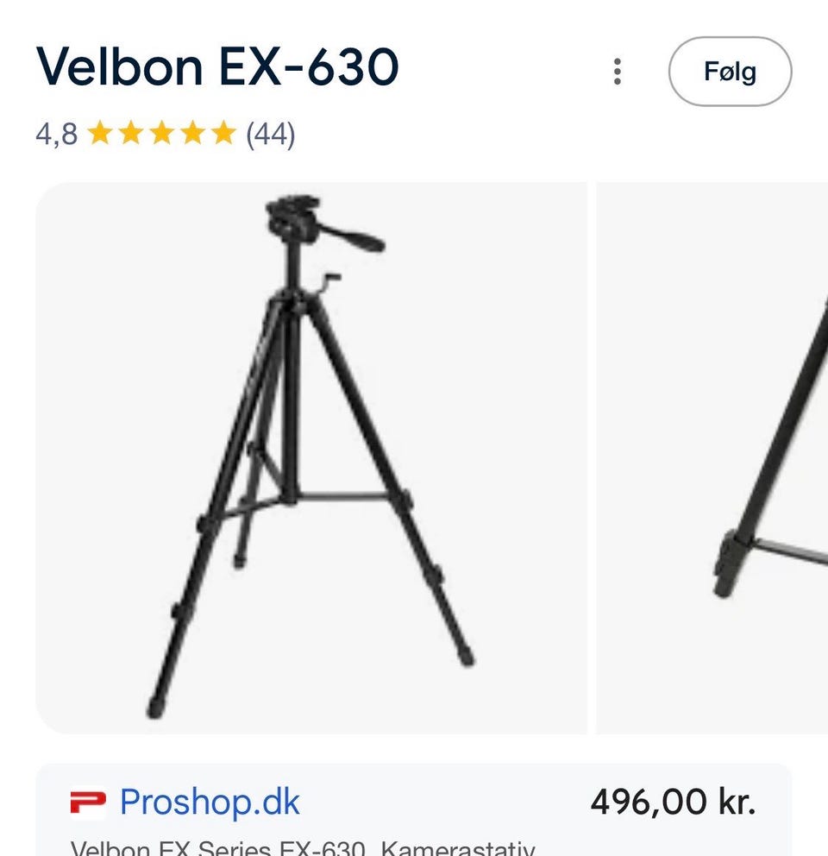The height and width of the screenshot is (856, 828).
Task: Open the three-dot more options menu
Action: pos(618,72)
